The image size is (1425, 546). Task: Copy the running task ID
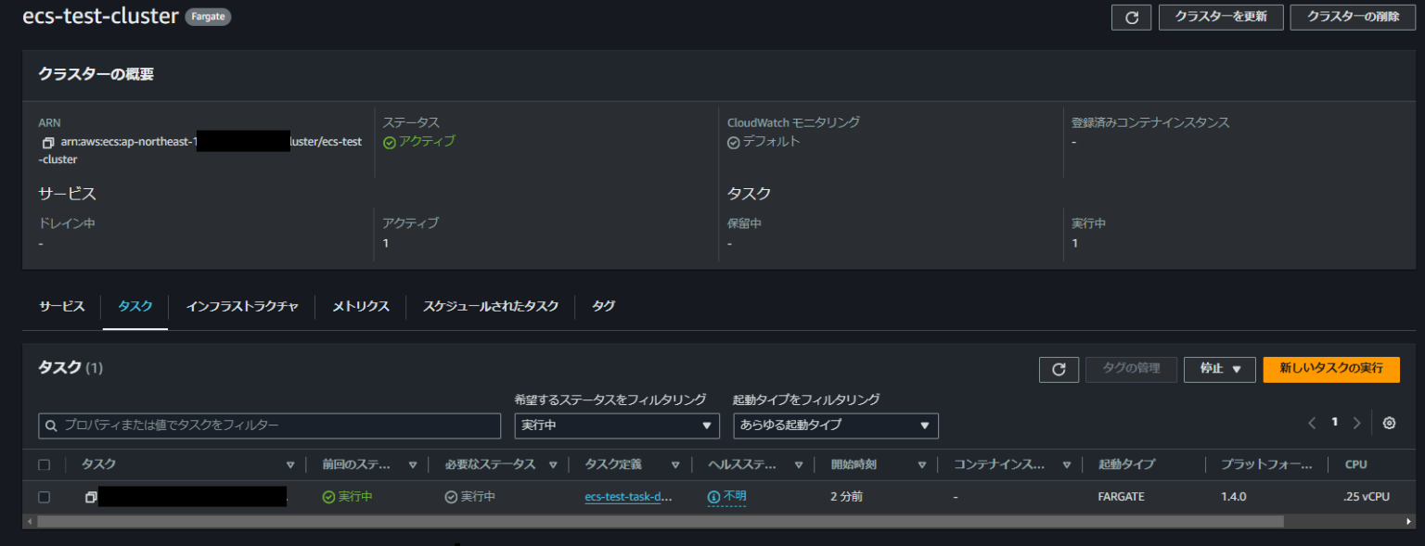(90, 496)
